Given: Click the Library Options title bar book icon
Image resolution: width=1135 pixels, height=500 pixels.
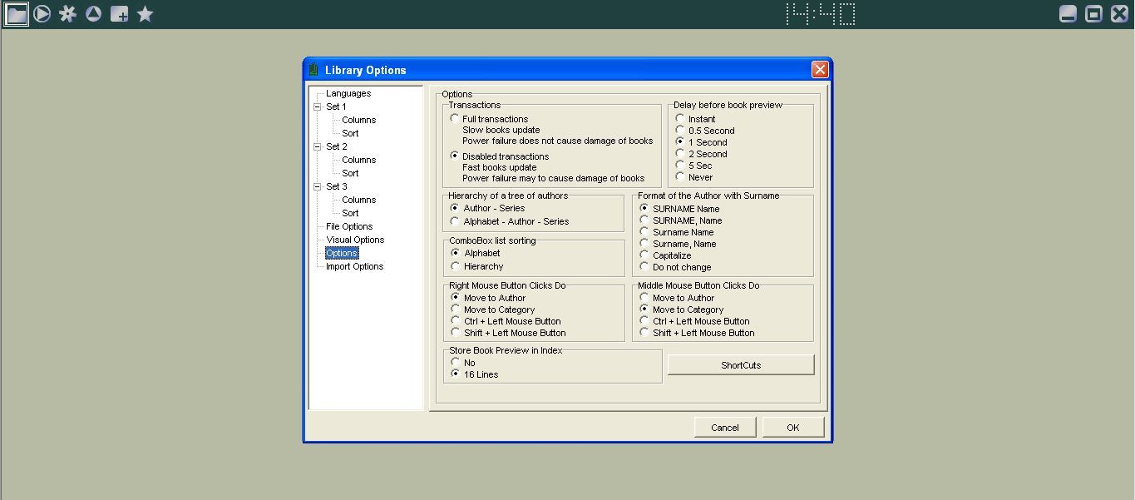Looking at the screenshot, I should tap(313, 70).
